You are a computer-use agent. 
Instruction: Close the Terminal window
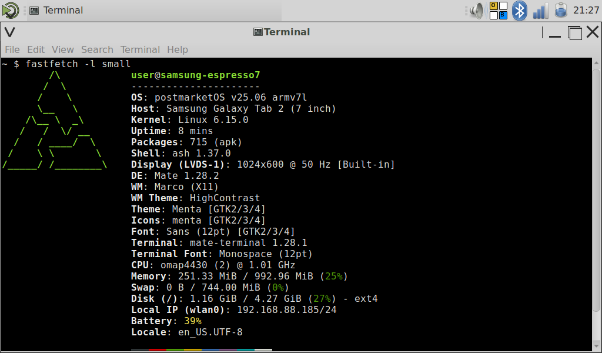[593, 33]
